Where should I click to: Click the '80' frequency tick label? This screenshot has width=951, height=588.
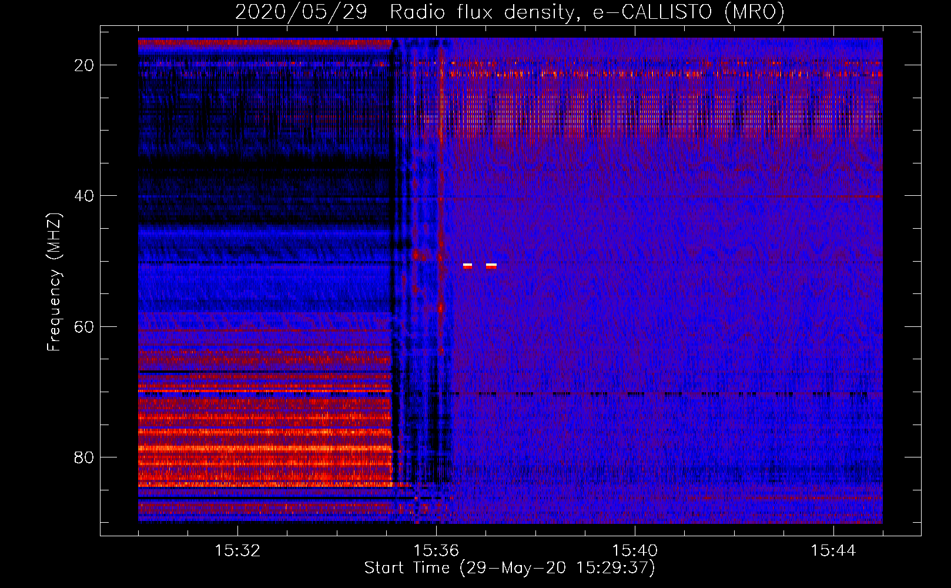(x=85, y=457)
